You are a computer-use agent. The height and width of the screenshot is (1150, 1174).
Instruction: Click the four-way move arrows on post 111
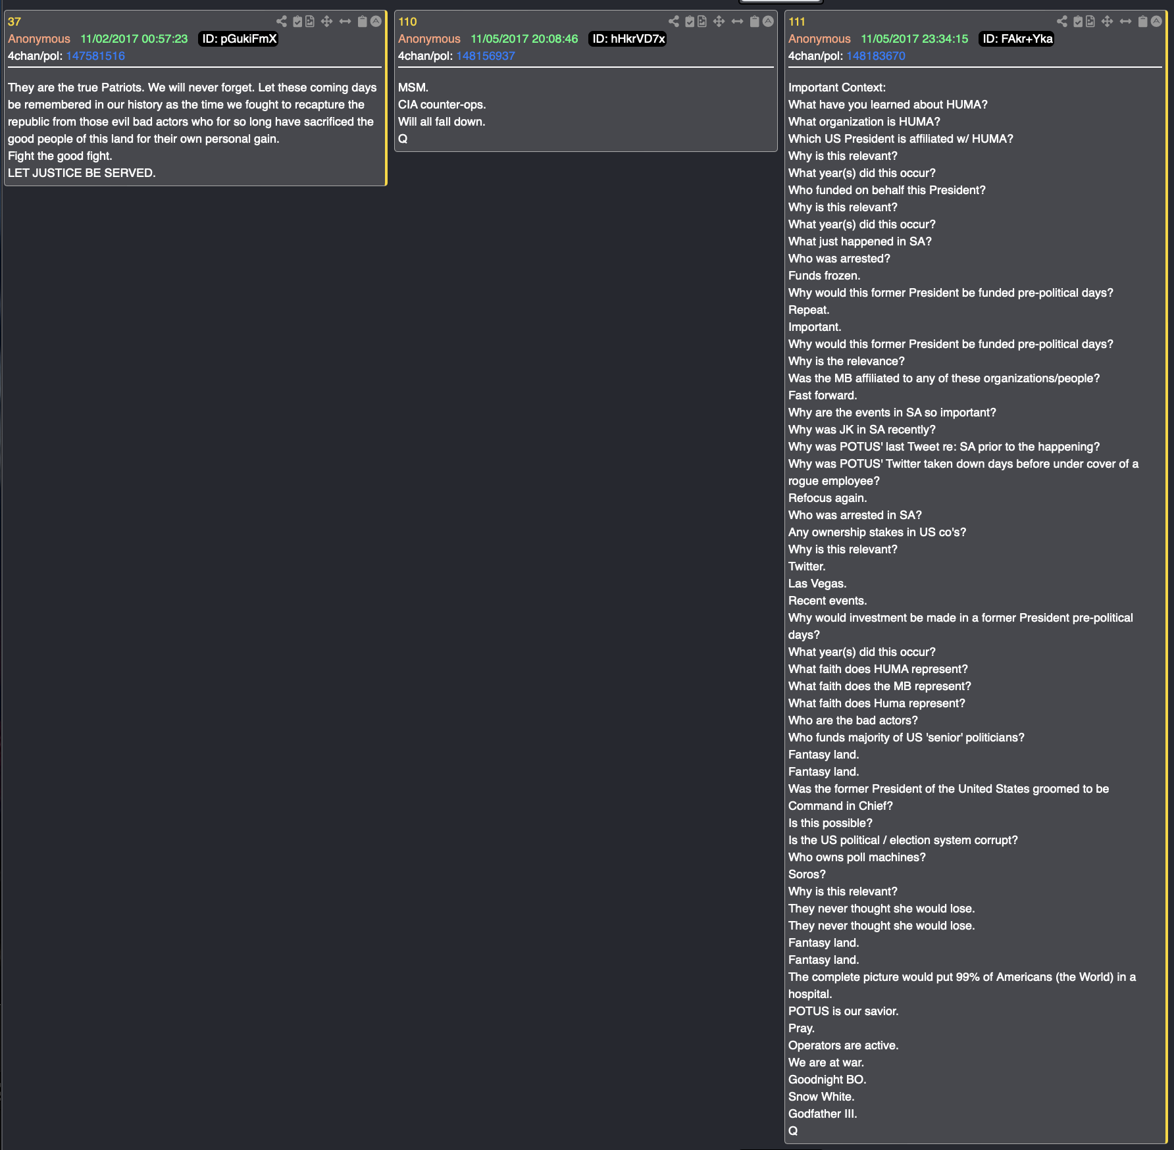click(1107, 22)
